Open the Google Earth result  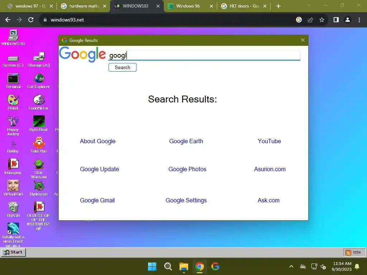coord(186,141)
